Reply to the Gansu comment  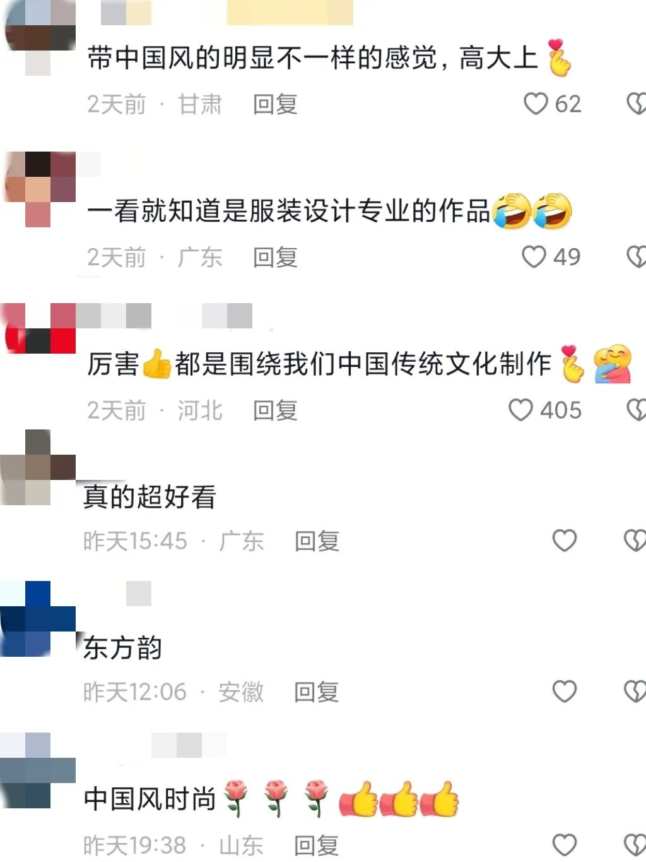tap(275, 104)
